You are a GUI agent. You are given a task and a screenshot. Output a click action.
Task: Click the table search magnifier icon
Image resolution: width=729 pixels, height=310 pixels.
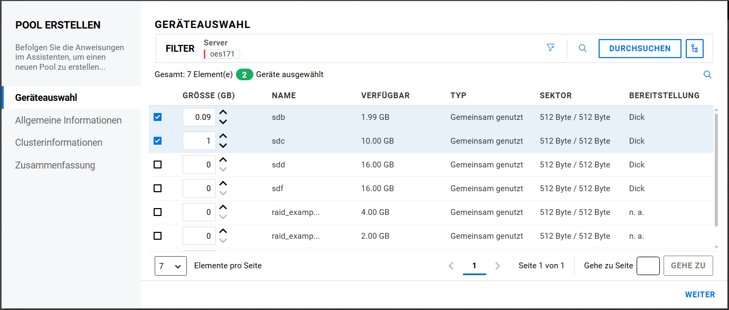707,74
